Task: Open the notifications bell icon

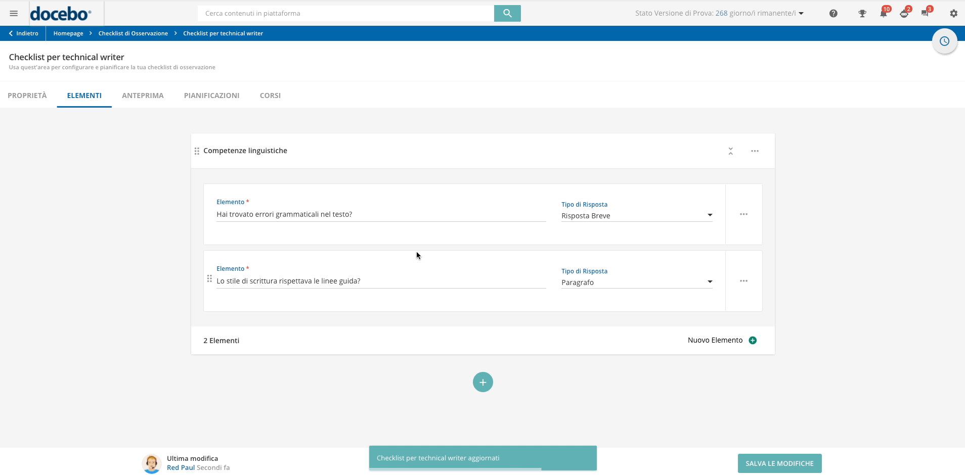Action: pyautogui.click(x=883, y=14)
